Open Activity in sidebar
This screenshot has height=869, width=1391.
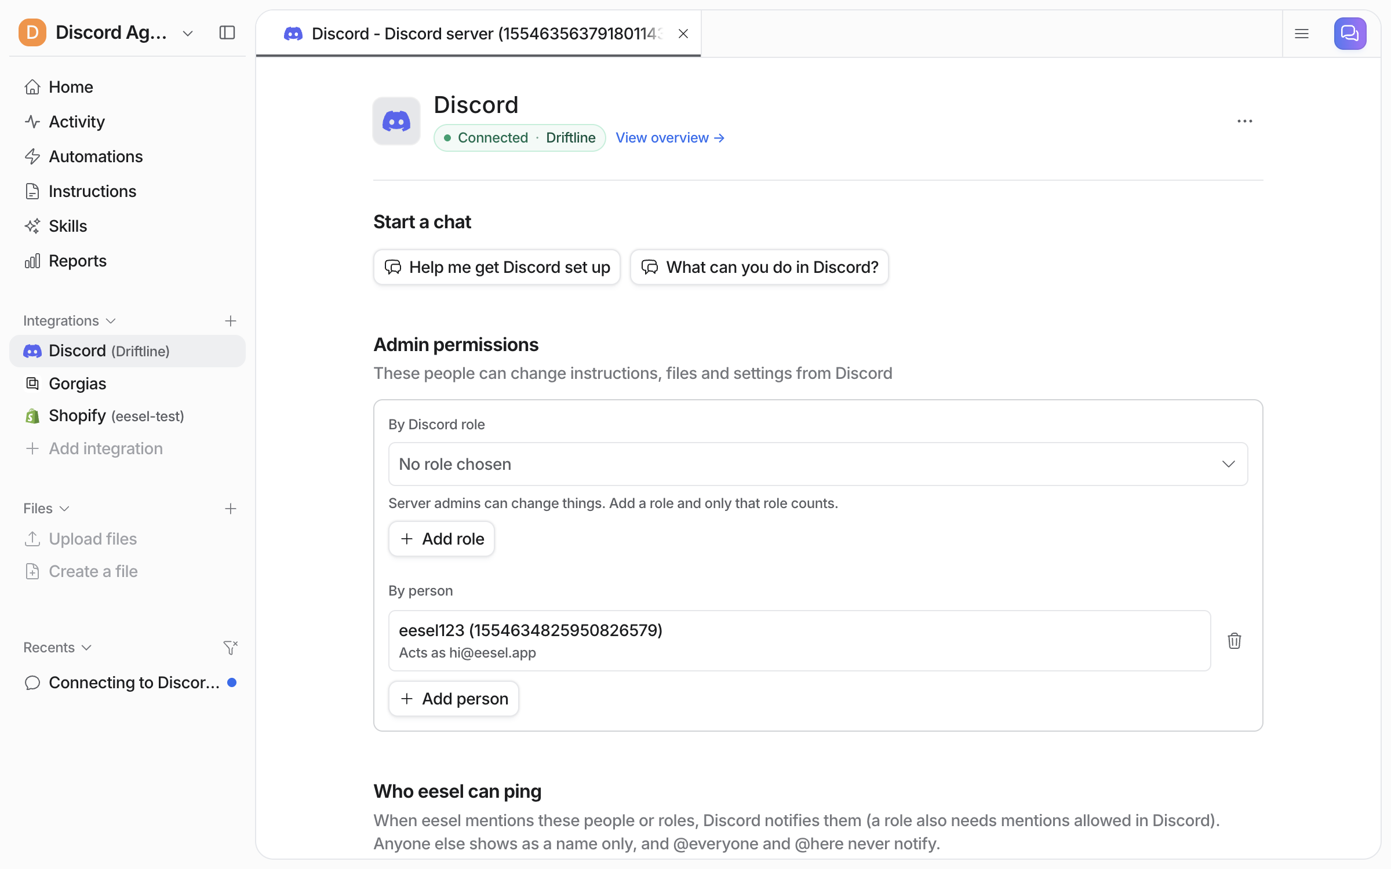tap(128, 122)
